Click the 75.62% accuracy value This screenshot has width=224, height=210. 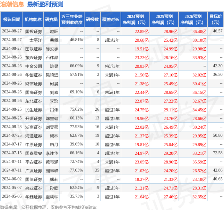76,109
